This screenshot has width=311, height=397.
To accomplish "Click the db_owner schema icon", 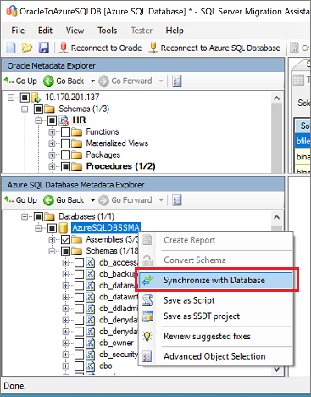I will (91, 343).
